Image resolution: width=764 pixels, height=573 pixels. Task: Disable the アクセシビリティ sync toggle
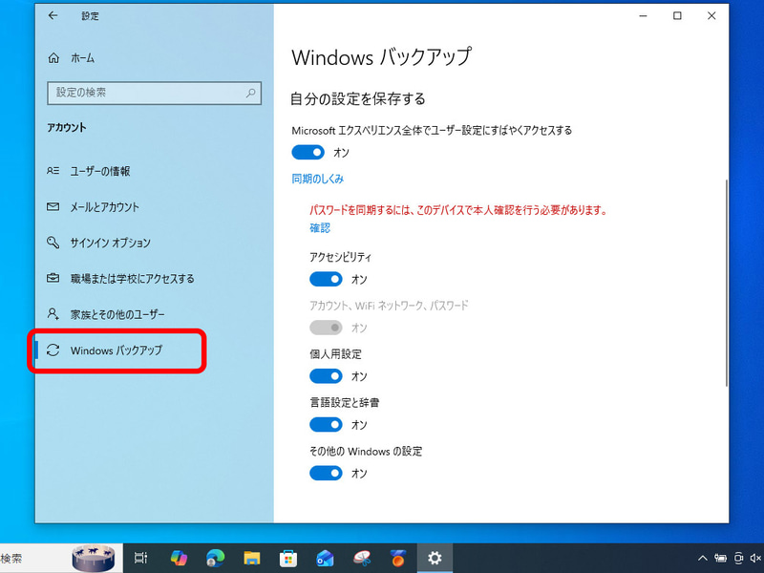(x=327, y=279)
